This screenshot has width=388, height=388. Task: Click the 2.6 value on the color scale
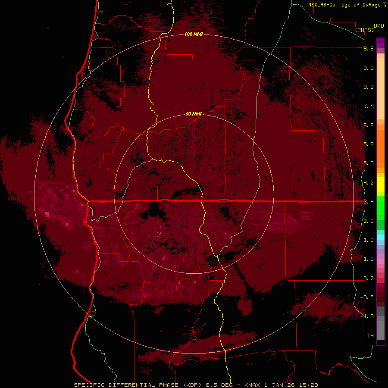pyautogui.click(x=369, y=221)
